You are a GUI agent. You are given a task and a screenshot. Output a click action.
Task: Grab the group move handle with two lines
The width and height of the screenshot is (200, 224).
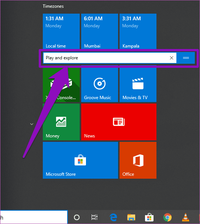pyautogui.click(x=186, y=58)
